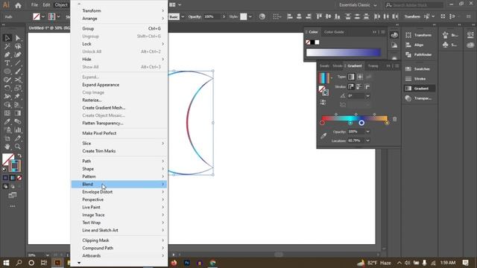Viewport: 477px width, 268px height.
Task: Open gradient preset swatch dropdown arrow
Action: 332,78
